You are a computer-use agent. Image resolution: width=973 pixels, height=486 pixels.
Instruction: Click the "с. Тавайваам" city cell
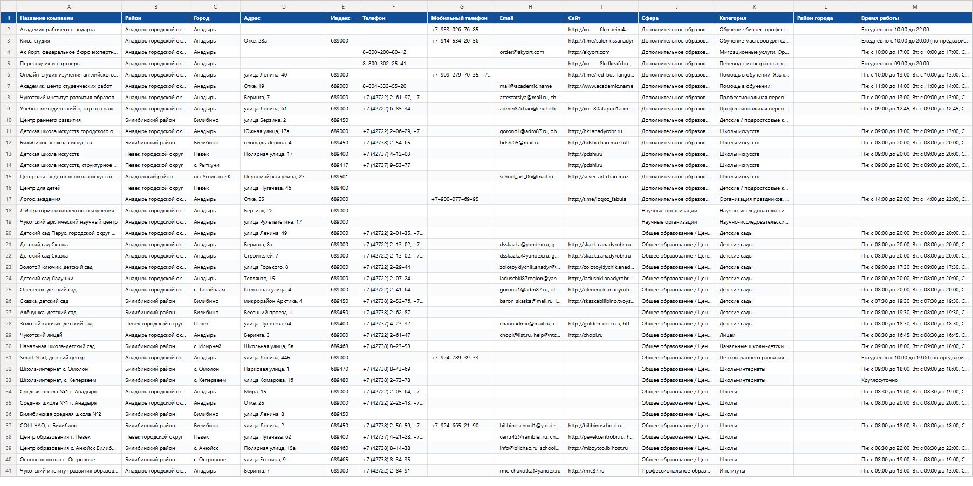[x=215, y=290]
